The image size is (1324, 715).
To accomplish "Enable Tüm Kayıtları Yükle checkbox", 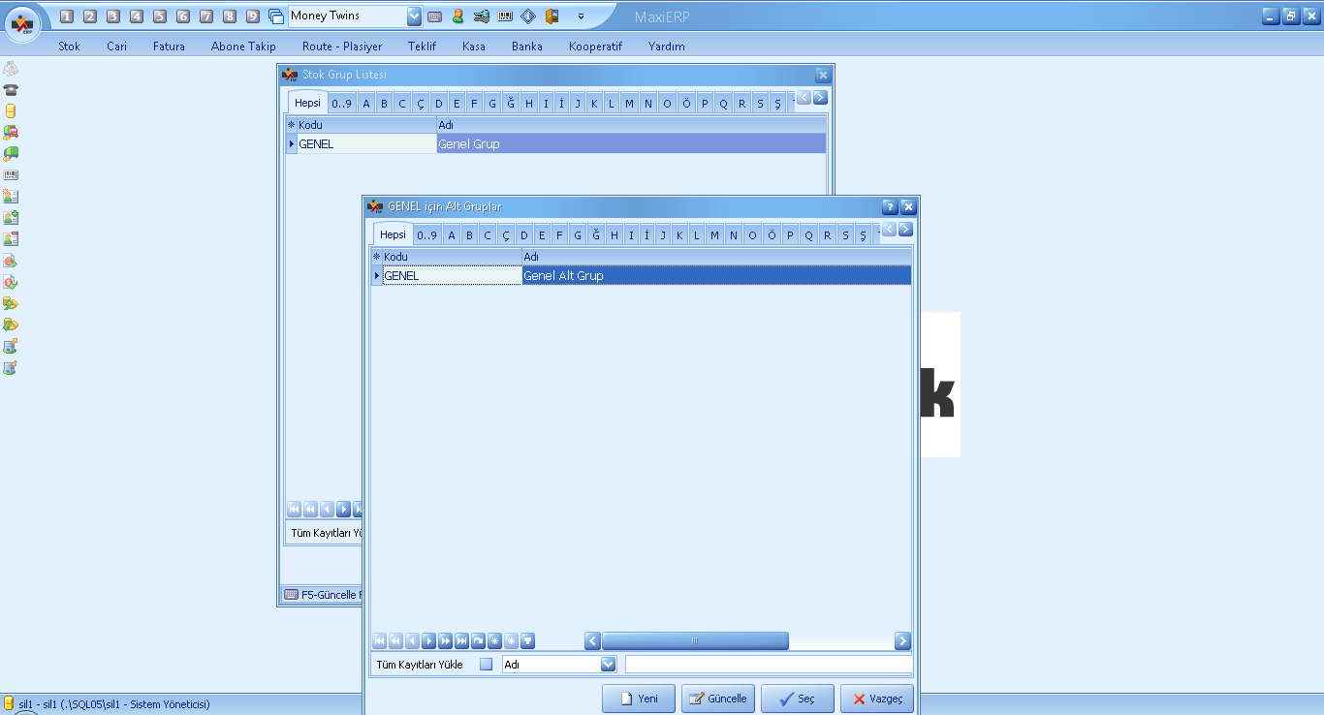I will 487,665.
